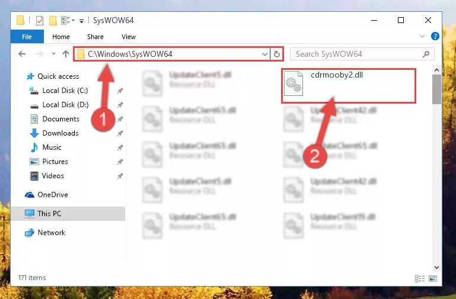
Task: Click the Properties quick access toolbar icon
Action: pyautogui.click(x=40, y=21)
